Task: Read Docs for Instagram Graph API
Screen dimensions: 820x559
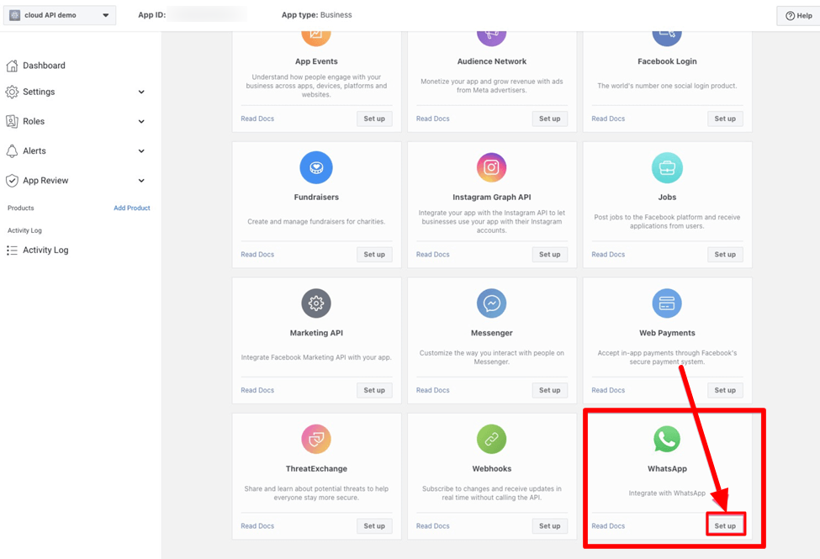Action: click(x=432, y=255)
